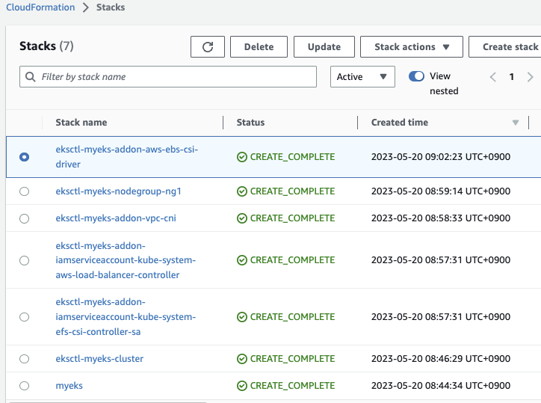Sort by Created time arrow icon
The width and height of the screenshot is (541, 403).
(x=516, y=123)
